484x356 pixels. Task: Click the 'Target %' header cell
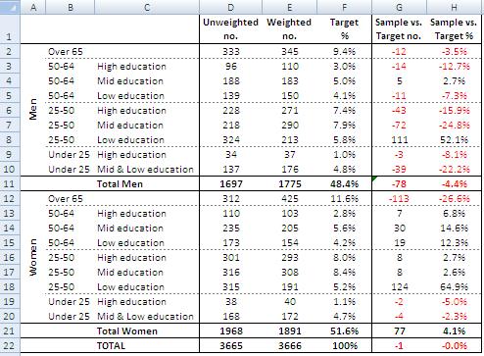pos(344,29)
